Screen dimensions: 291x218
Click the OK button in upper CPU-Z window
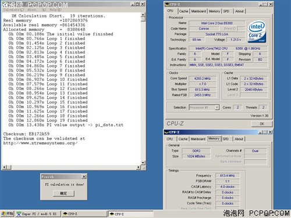point(262,124)
